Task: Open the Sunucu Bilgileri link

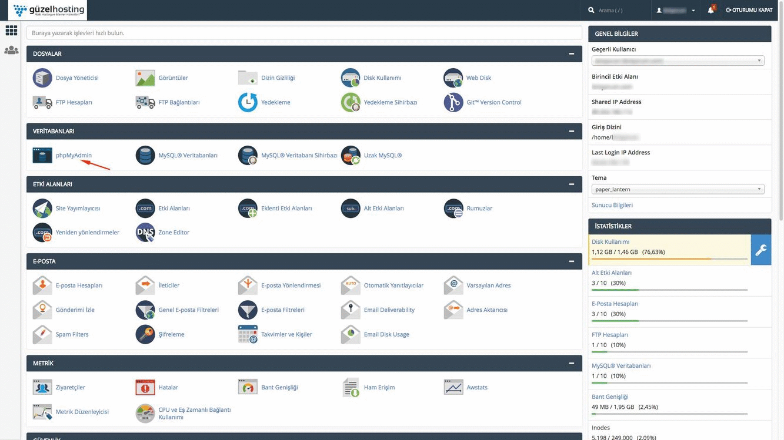Action: click(612, 205)
